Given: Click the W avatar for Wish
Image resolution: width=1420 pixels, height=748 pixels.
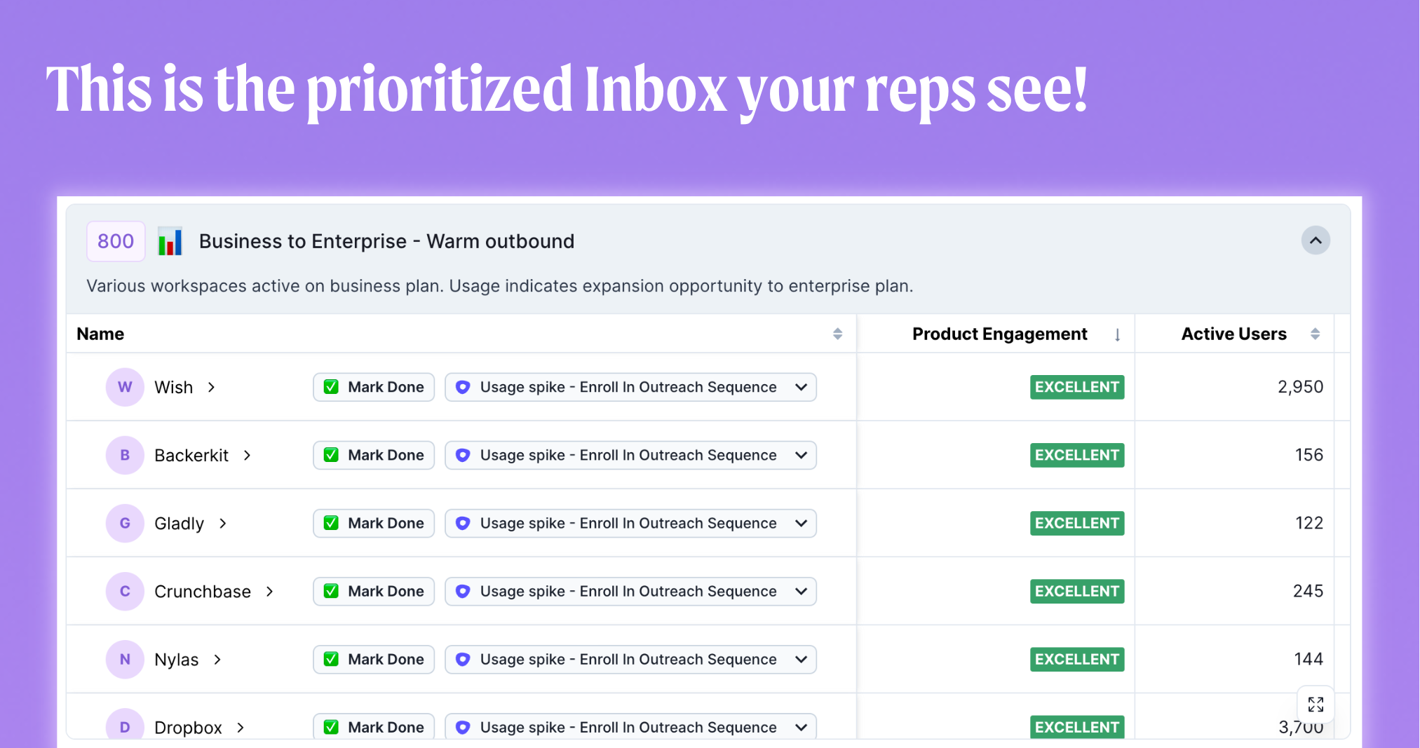Looking at the screenshot, I should (125, 387).
